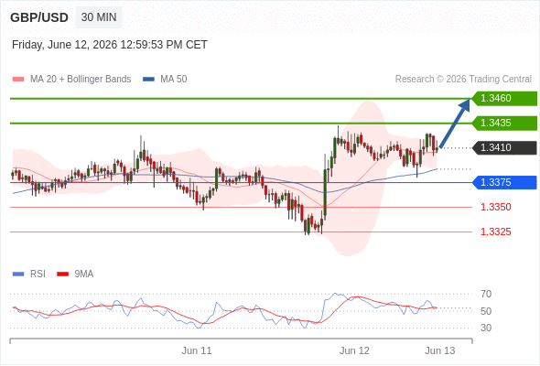
Task: Click the 9MA legend label
Action: [x=84, y=274]
